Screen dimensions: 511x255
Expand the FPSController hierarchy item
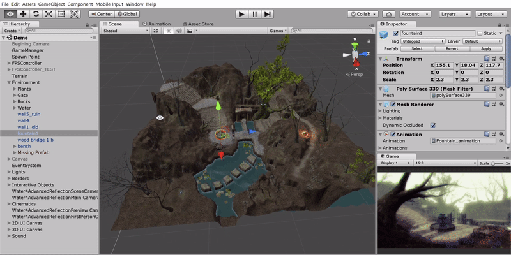(x=9, y=63)
